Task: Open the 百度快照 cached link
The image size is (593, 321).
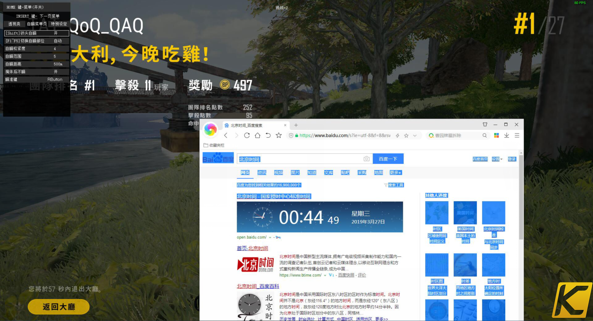Action: click(x=346, y=275)
